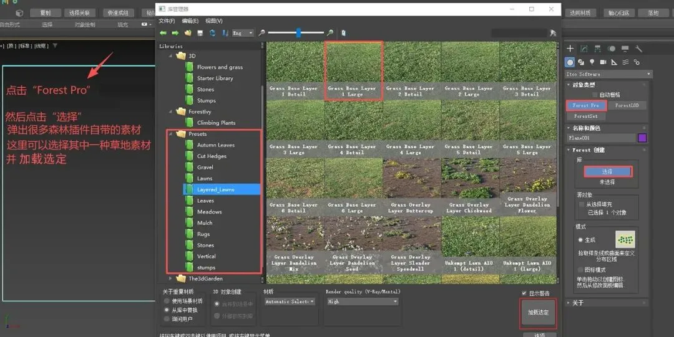
Task: Click the Plane001 object name field
Action: point(601,138)
